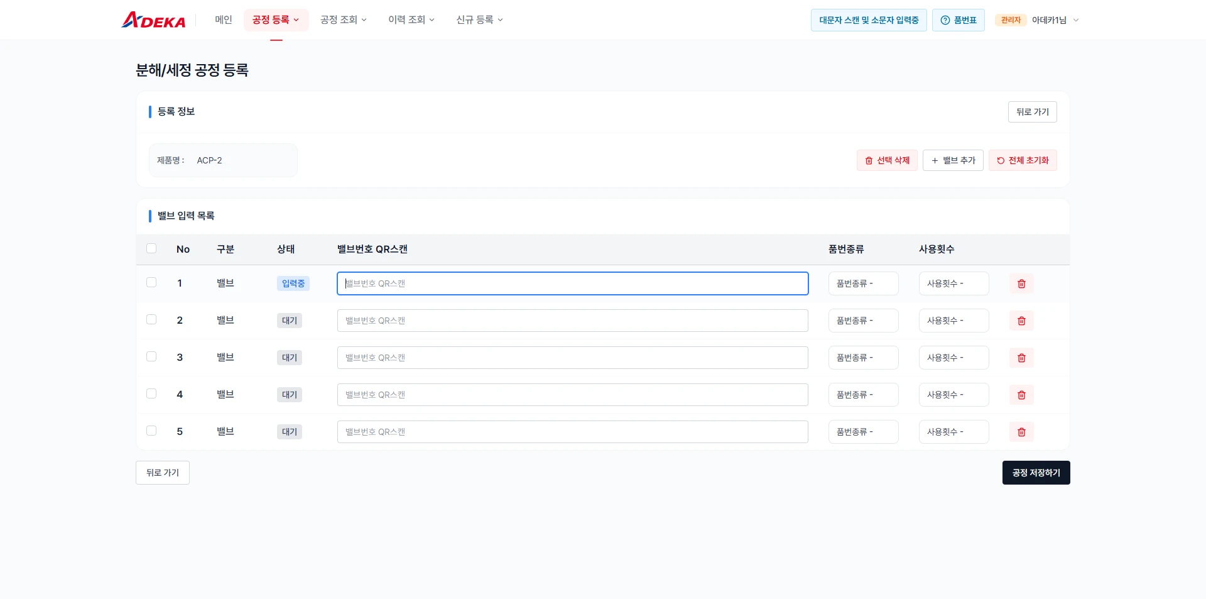This screenshot has width=1206, height=599.
Task: Toggle the select-all checkbox in table header
Action: tap(151, 248)
